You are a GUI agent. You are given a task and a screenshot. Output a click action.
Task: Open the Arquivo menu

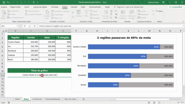(4, 7)
